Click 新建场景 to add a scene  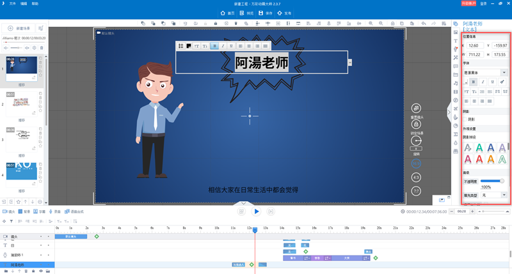click(19, 28)
